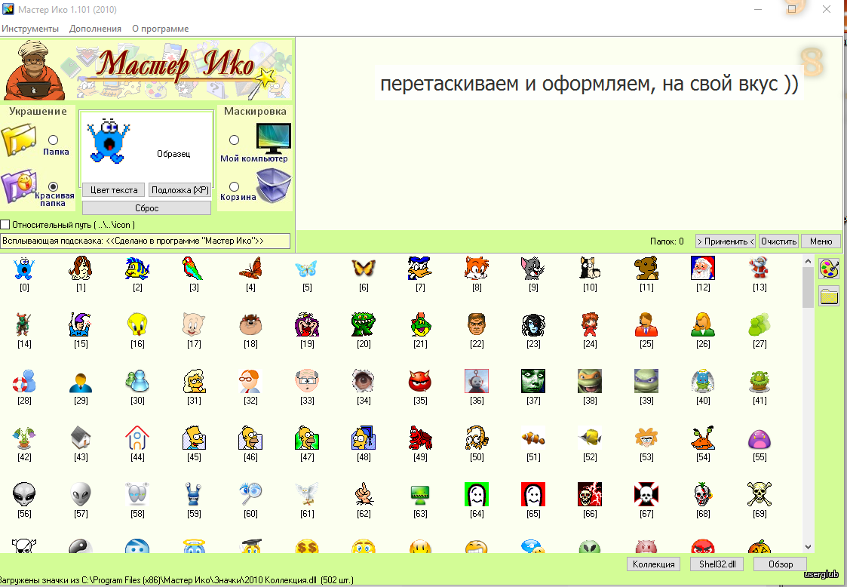Select the Donald Duck icon [7]
847x587 pixels.
[x=420, y=268]
